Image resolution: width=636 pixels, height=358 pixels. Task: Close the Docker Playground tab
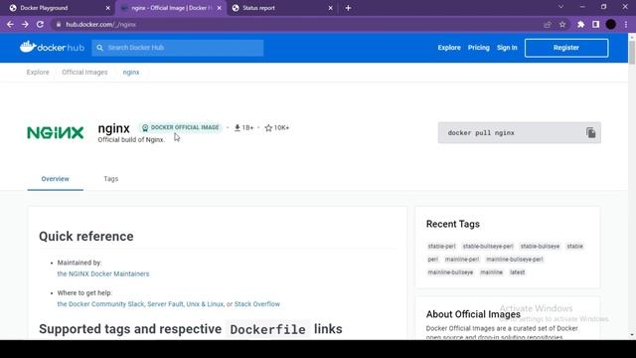pos(108,8)
